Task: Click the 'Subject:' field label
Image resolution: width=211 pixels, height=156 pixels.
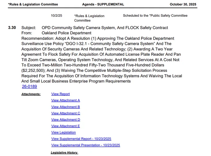Action: tap(29, 28)
